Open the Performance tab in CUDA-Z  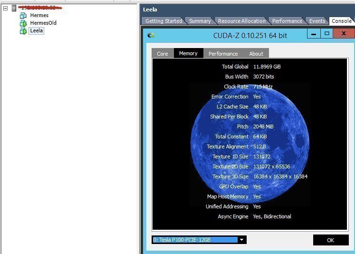(x=223, y=54)
